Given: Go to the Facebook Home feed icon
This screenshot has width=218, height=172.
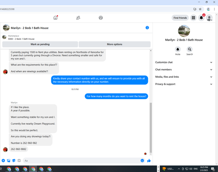Looking at the screenshot, I should (x=55, y=18).
